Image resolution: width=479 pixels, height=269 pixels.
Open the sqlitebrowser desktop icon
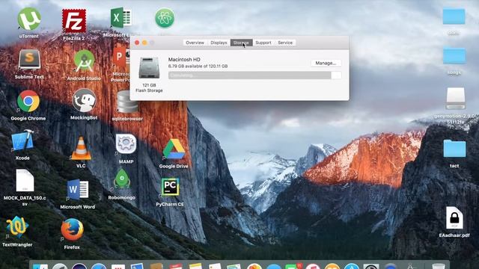pyautogui.click(x=127, y=102)
